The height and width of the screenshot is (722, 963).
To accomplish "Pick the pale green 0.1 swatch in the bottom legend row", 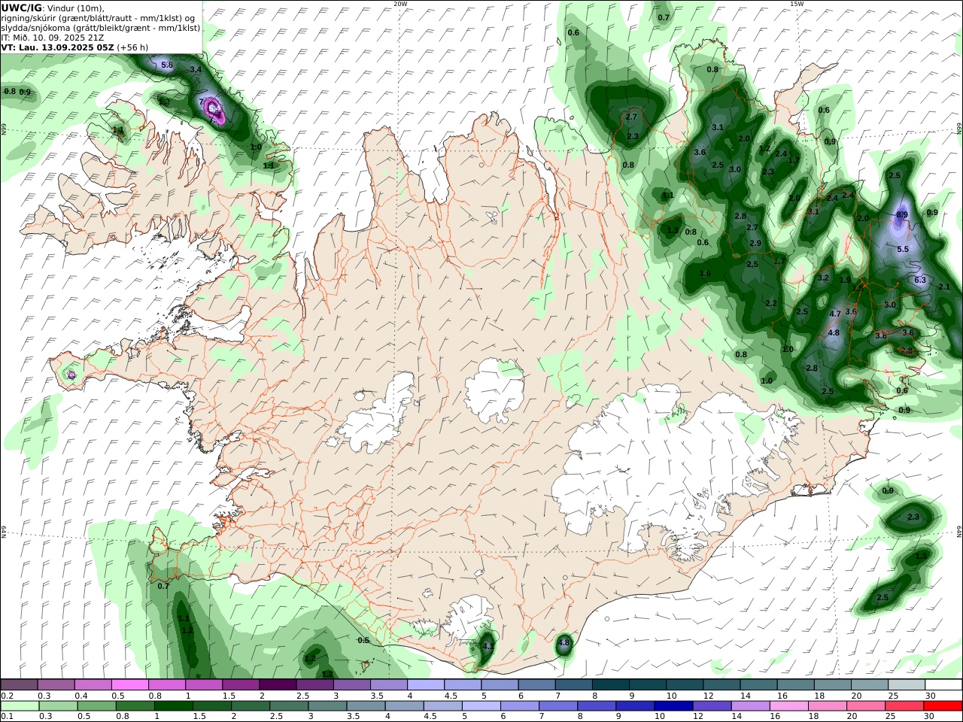I will coord(20,706).
